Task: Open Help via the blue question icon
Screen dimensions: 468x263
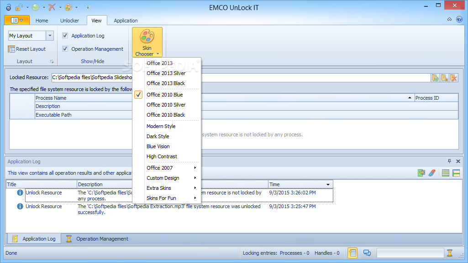Action: point(459,19)
